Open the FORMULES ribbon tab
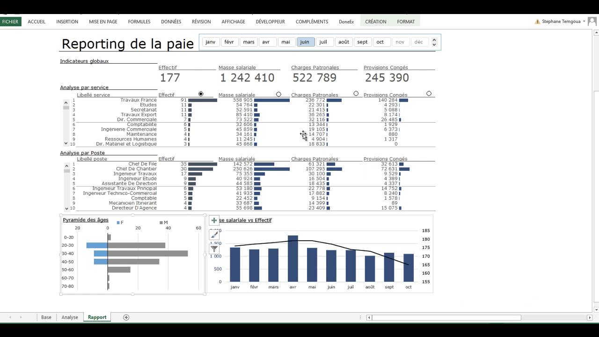 pos(139,22)
